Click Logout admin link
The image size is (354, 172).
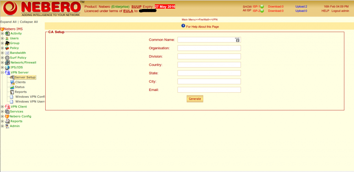pos(340,11)
